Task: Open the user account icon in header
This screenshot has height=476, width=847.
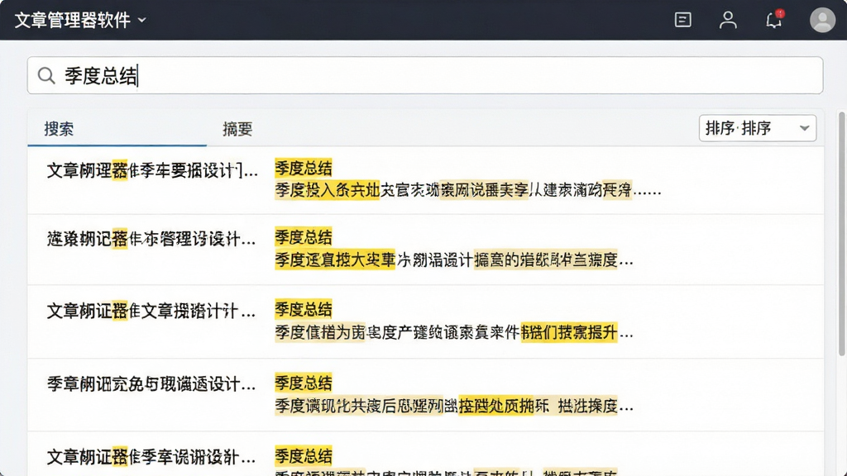Action: coord(728,20)
